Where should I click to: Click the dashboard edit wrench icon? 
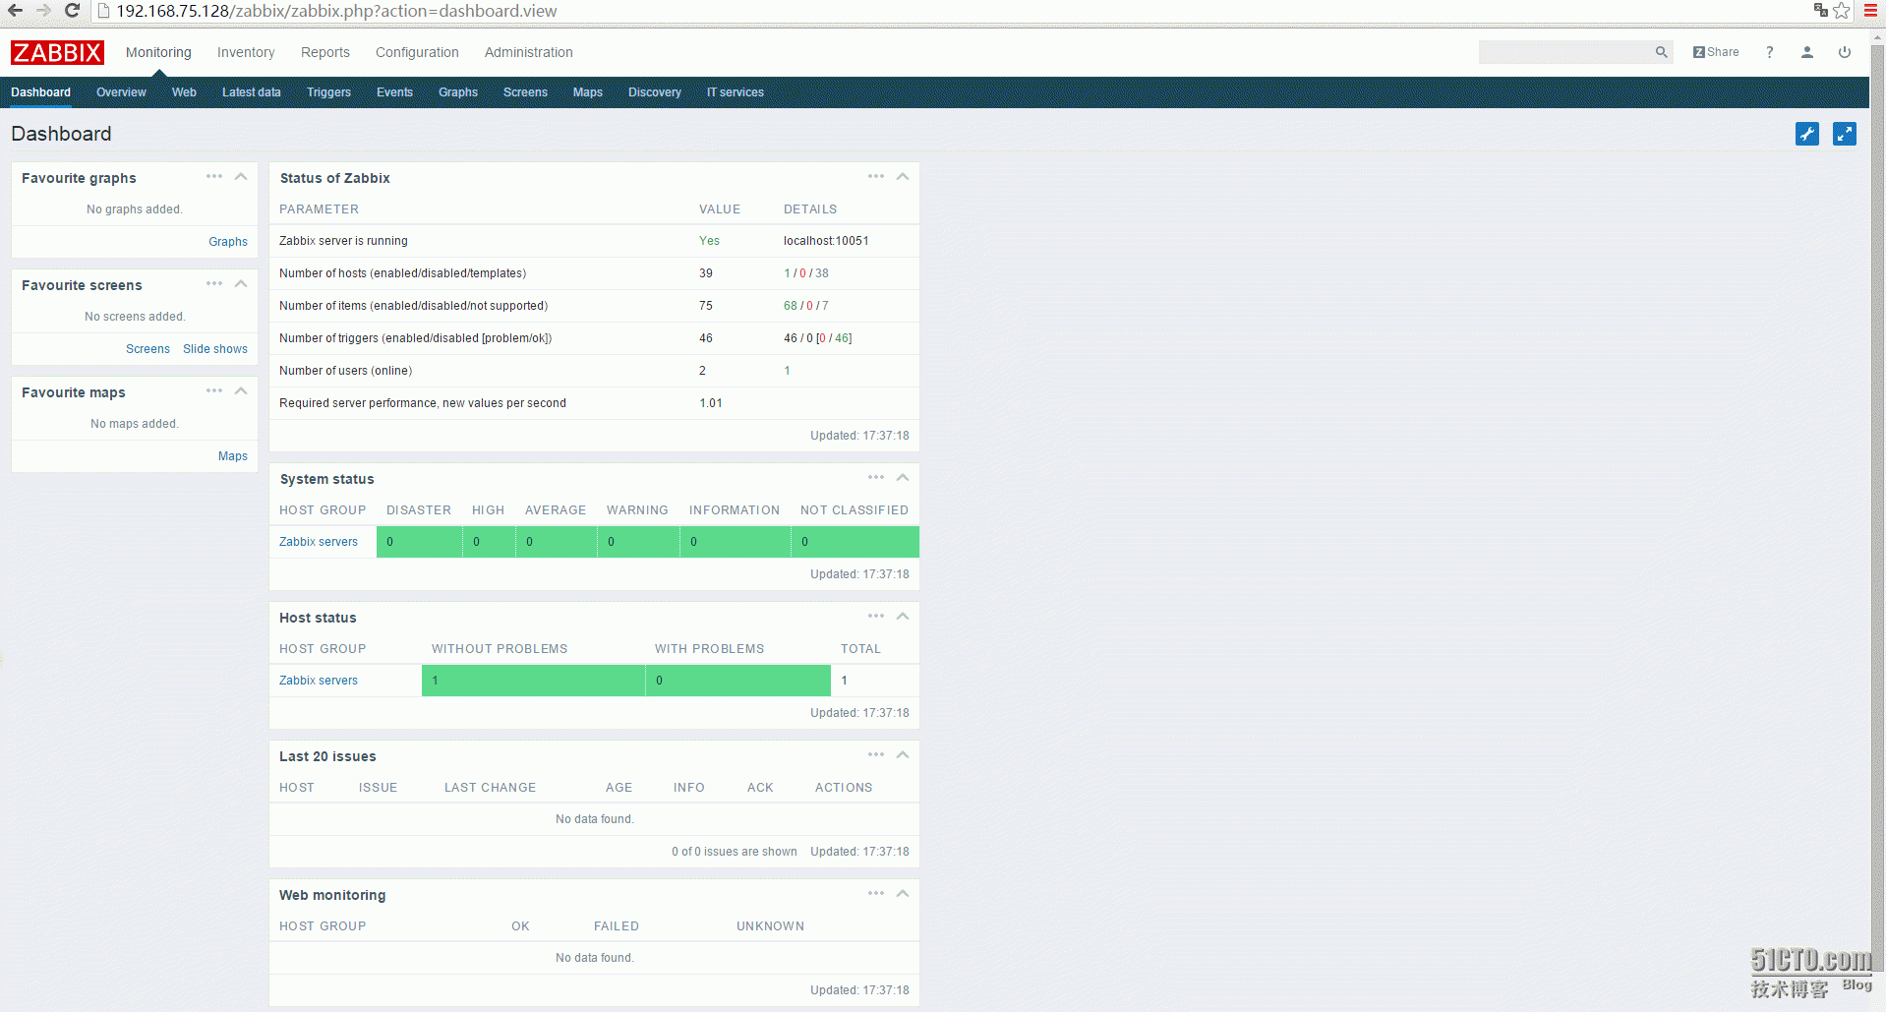click(x=1806, y=134)
